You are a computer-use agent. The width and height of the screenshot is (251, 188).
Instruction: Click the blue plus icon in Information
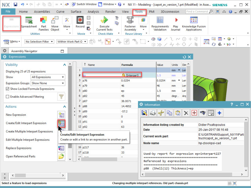(219, 113)
